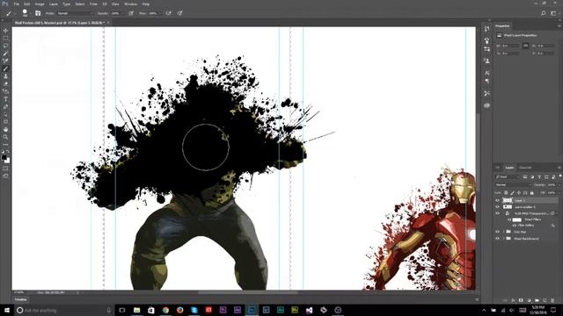Select the Zoom tool

(5, 137)
